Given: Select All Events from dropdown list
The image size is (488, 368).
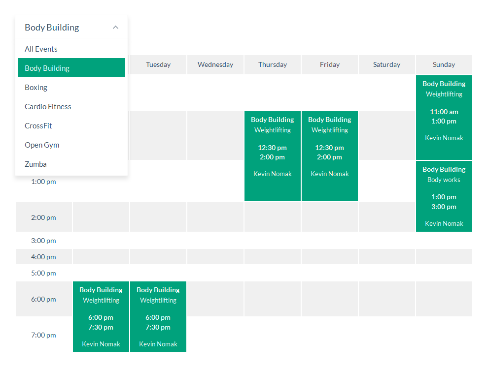Looking at the screenshot, I should pos(41,49).
